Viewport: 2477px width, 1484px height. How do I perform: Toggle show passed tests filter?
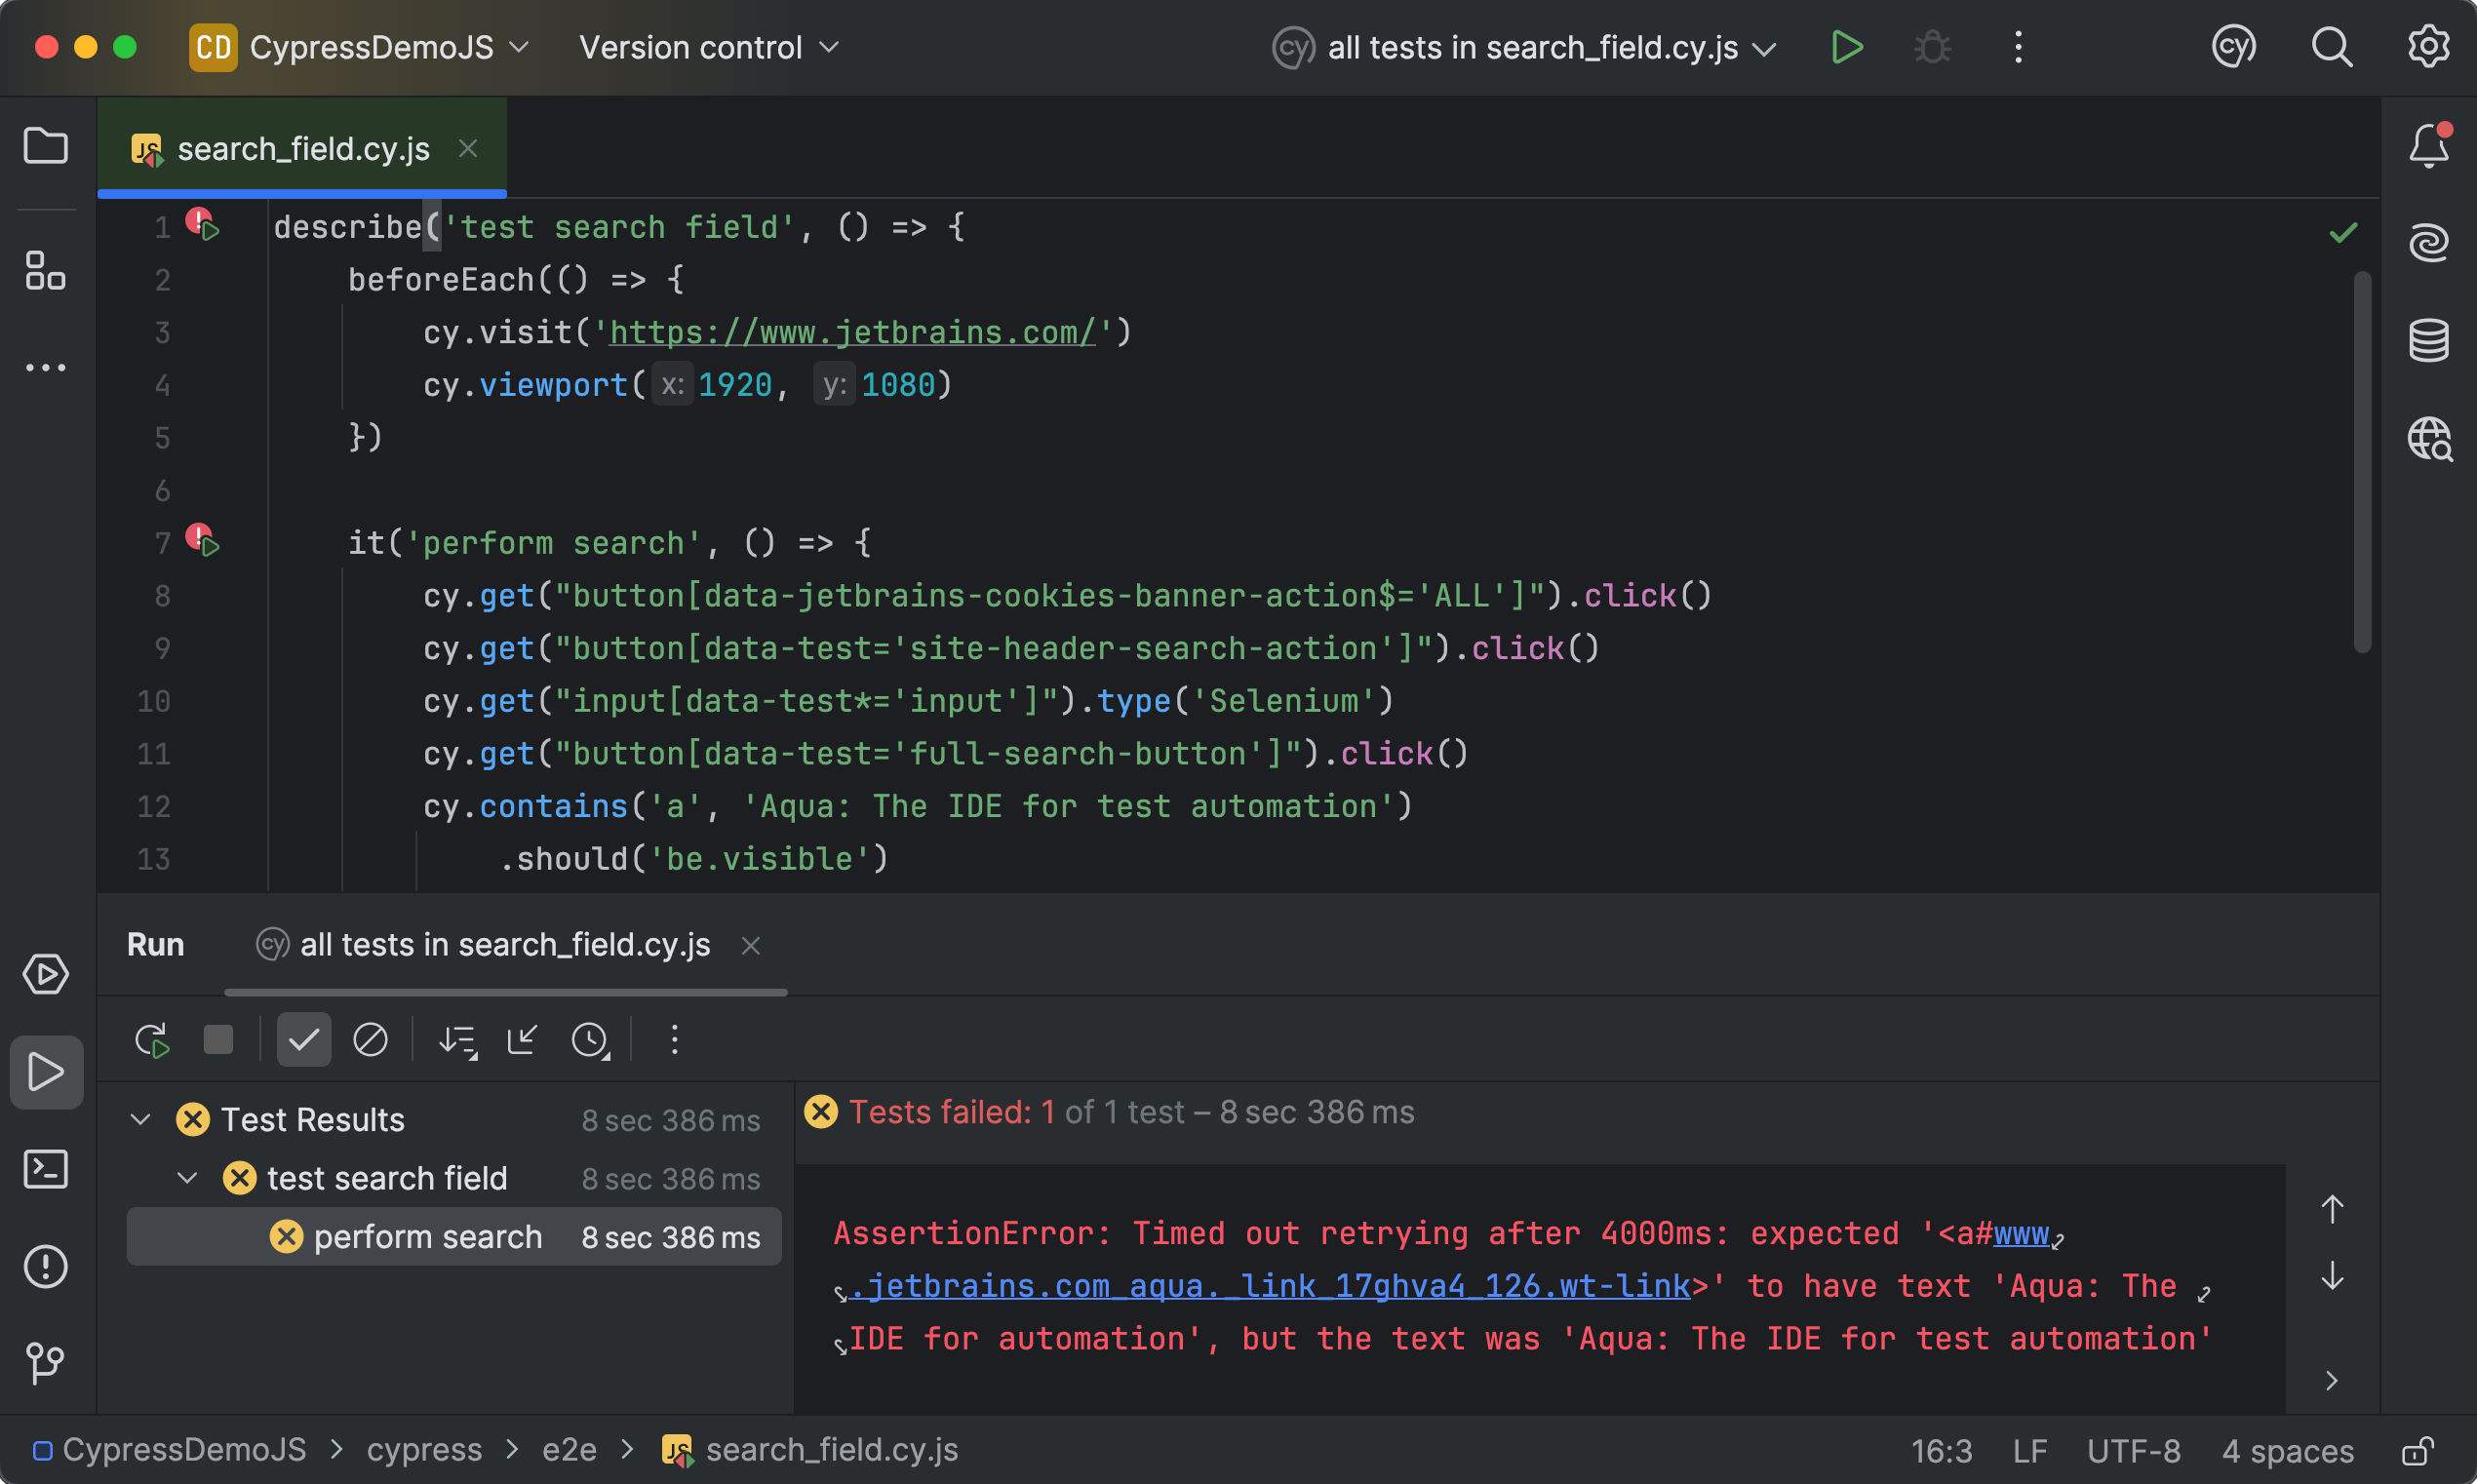tap(303, 1040)
